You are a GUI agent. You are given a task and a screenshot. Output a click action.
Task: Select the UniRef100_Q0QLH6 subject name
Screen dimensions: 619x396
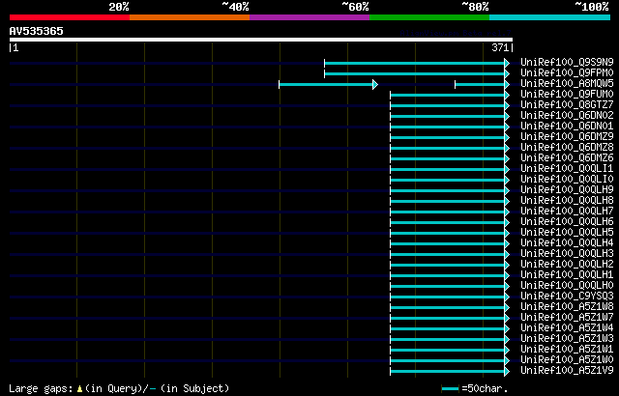pyautogui.click(x=567, y=221)
